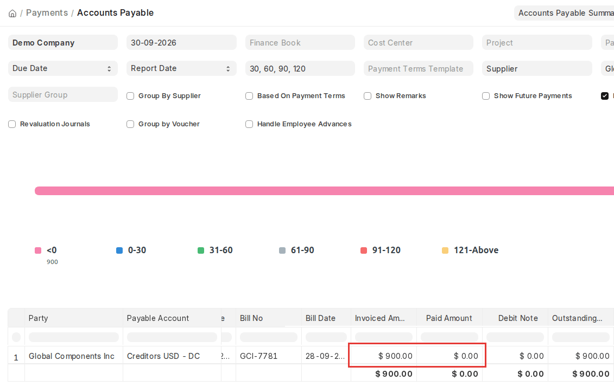Sort by the Debit Note column header

pyautogui.click(x=515, y=318)
